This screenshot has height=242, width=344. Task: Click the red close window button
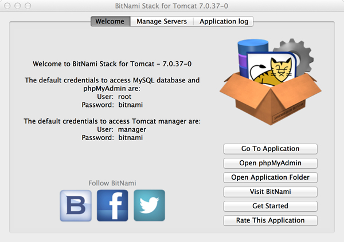tap(7, 6)
